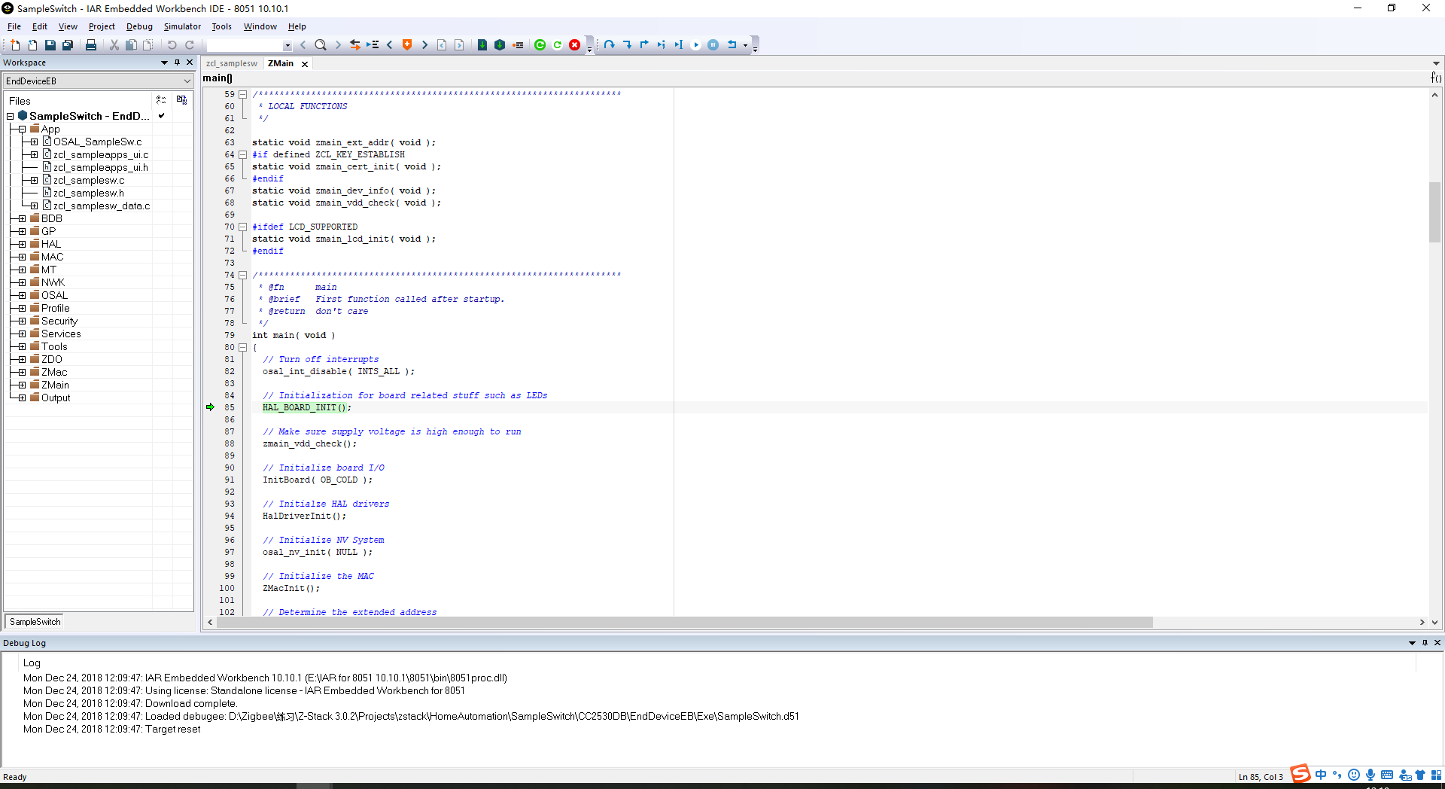Collapse the App folder node
Image resolution: width=1445 pixels, height=789 pixels.
22,129
